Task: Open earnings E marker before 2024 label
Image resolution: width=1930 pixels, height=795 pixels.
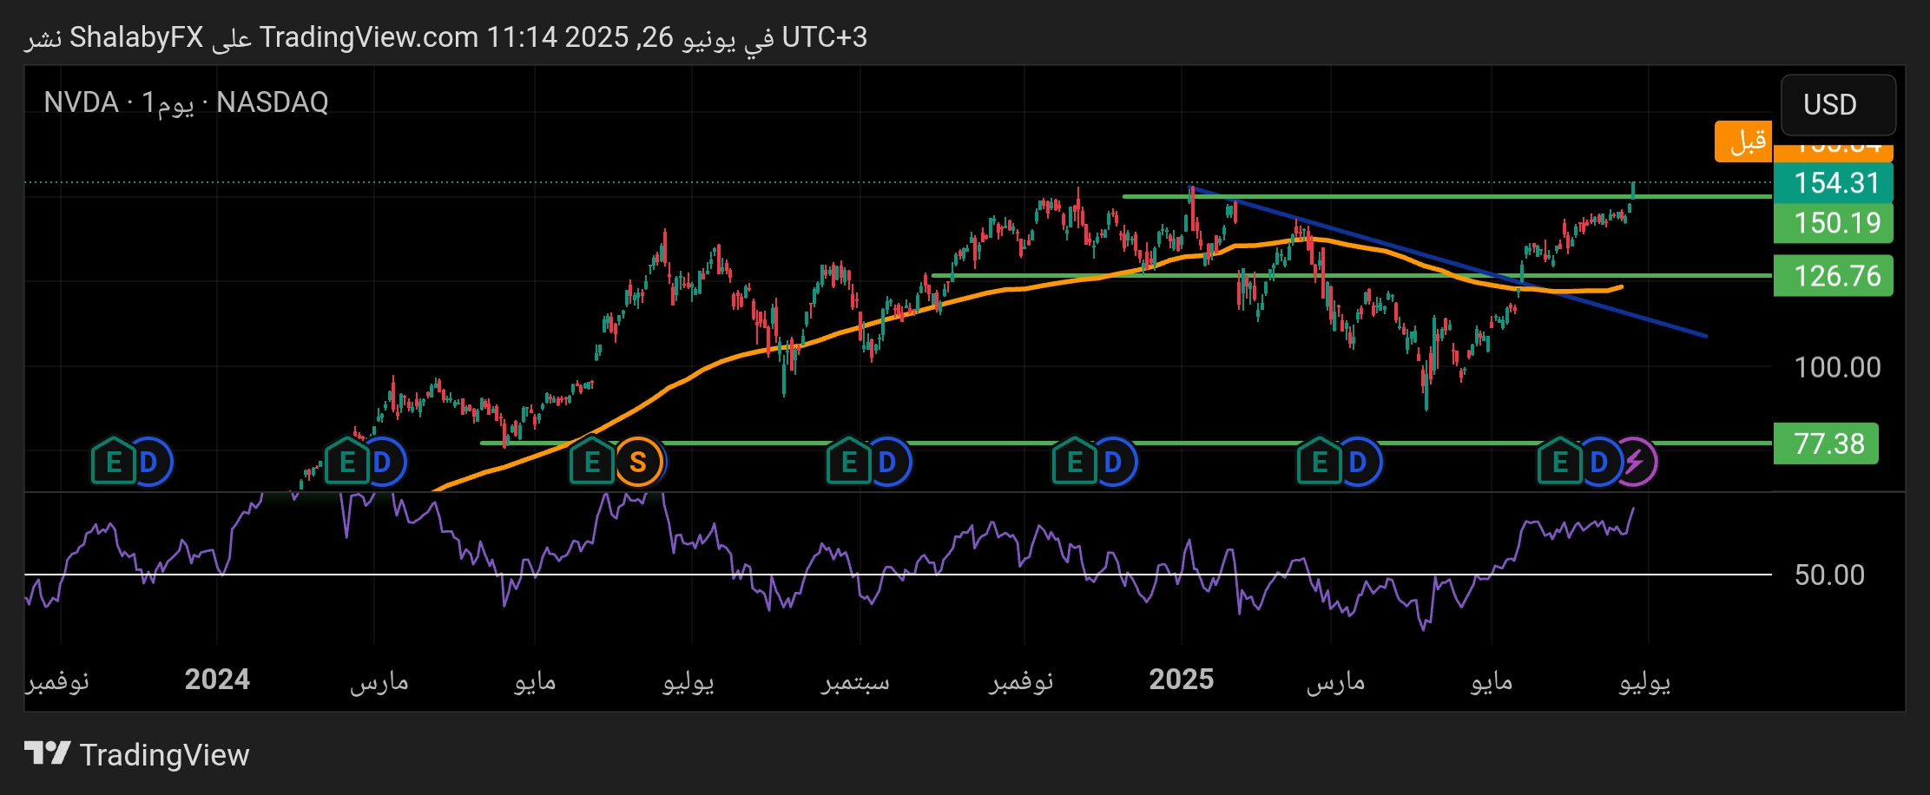Action: [113, 462]
